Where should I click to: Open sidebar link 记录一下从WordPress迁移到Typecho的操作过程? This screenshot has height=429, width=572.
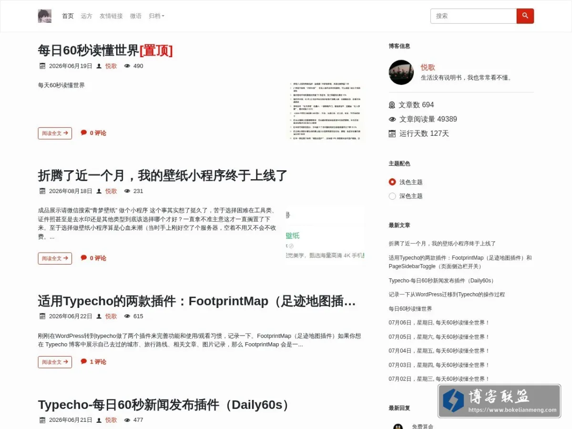click(x=447, y=295)
